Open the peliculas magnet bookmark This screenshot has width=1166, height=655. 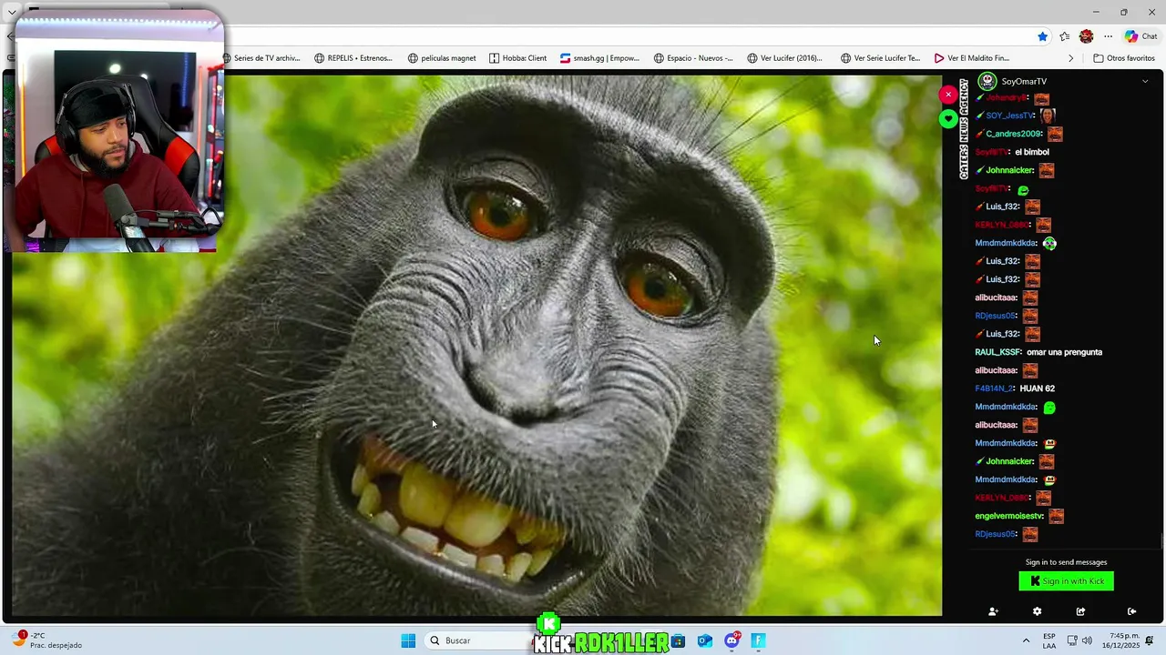[442, 58]
